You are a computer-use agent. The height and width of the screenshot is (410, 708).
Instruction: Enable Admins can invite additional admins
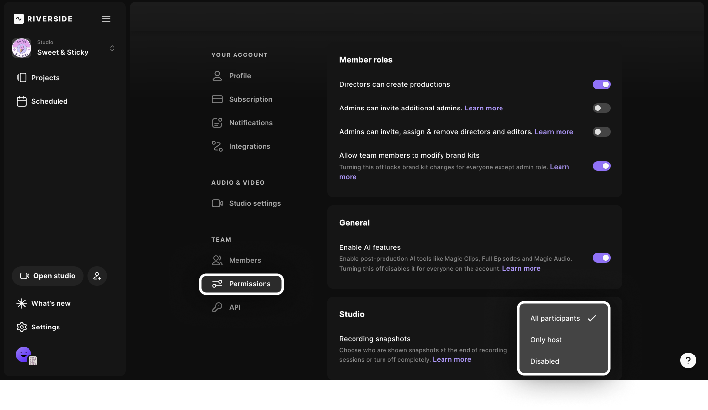tap(601, 108)
